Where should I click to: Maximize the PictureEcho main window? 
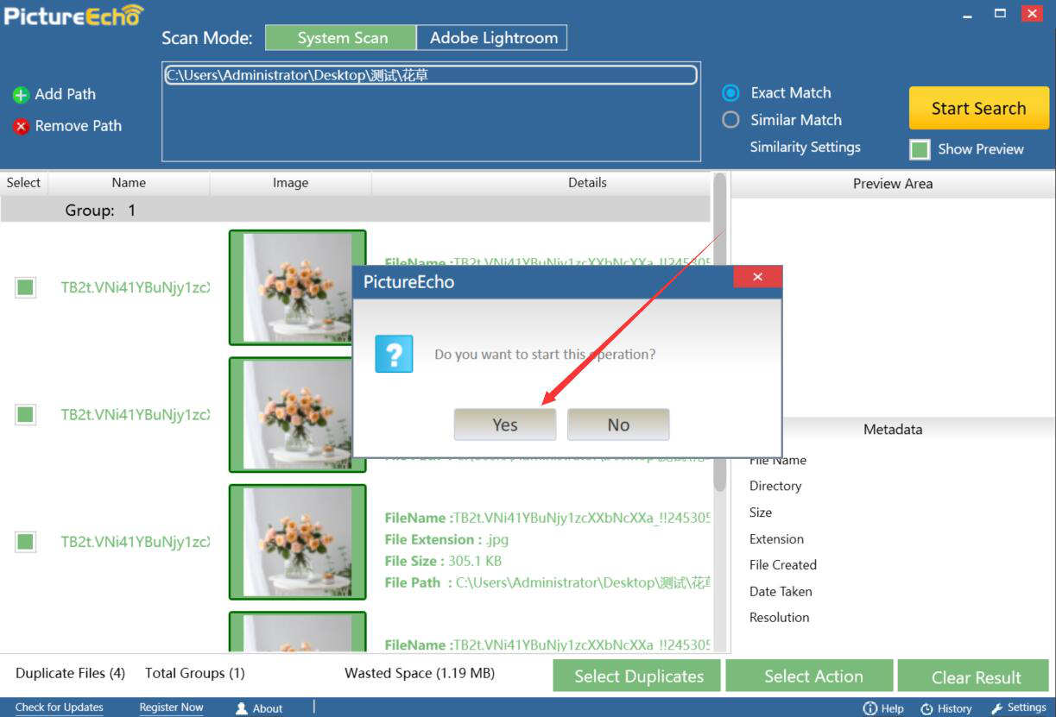click(1000, 13)
